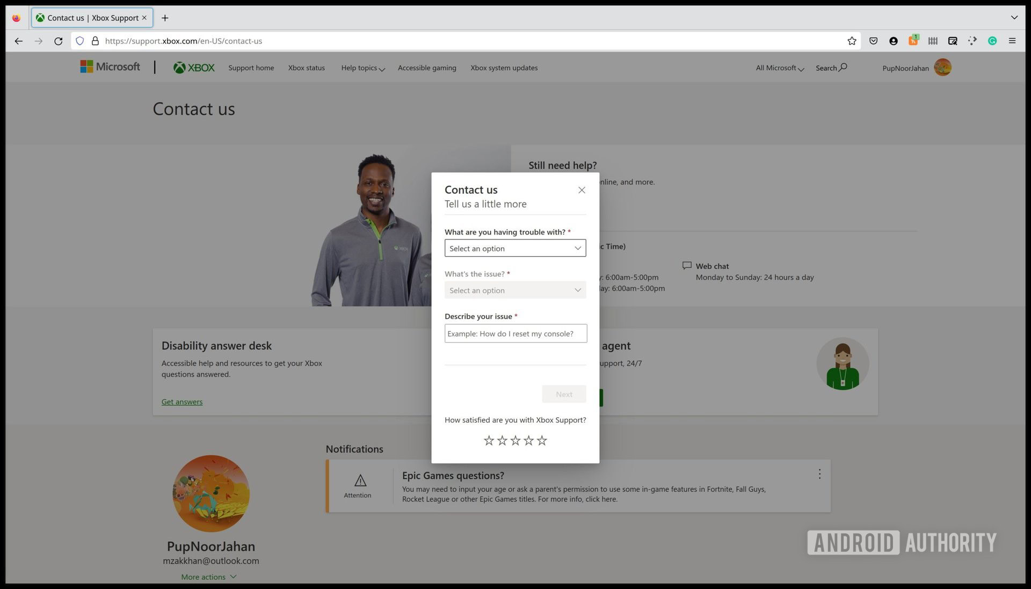Click the PupNoorJahan profile avatar icon

(943, 67)
